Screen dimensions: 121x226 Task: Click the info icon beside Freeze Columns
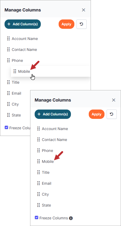[71, 218]
